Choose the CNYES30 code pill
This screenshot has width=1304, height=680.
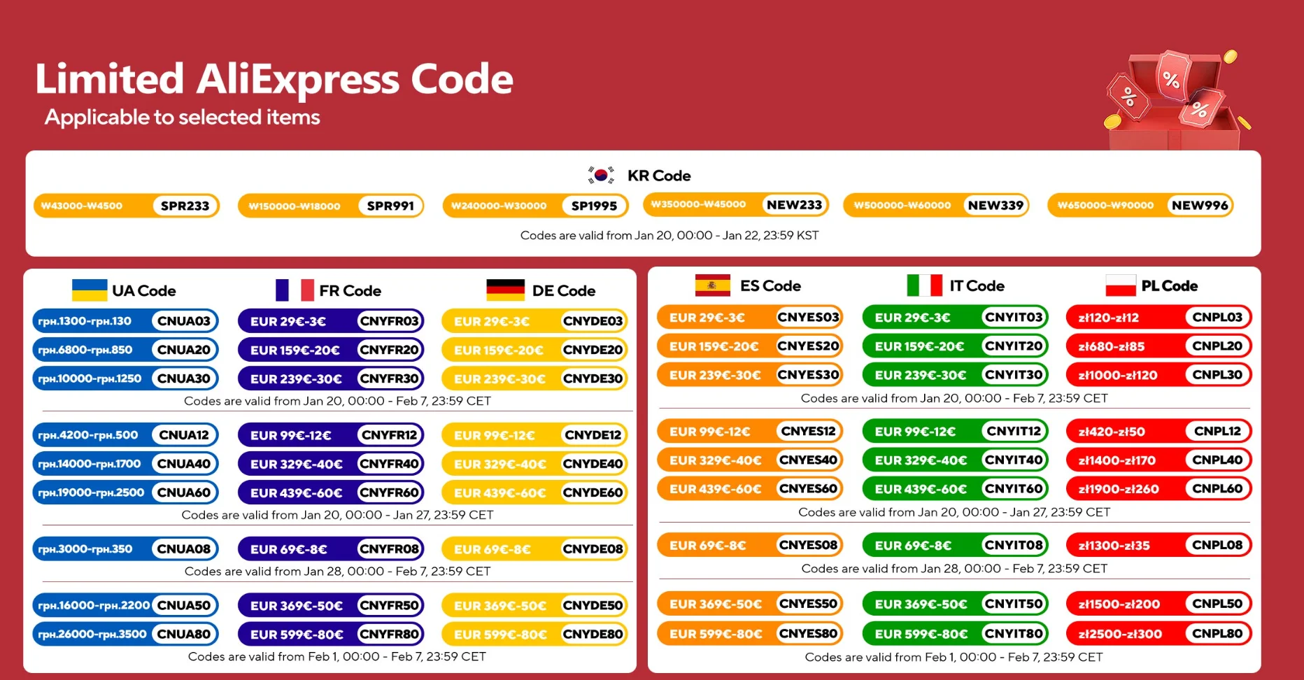pos(750,375)
